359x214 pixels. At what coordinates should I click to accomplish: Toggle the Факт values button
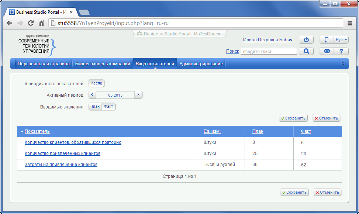tap(108, 107)
